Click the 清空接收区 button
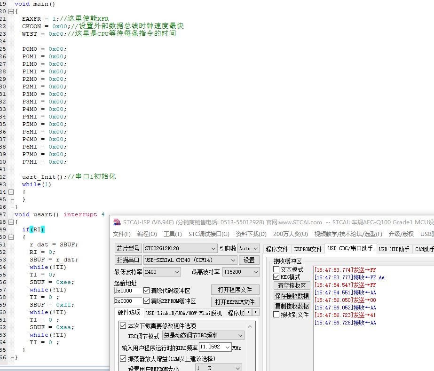 coord(292,285)
